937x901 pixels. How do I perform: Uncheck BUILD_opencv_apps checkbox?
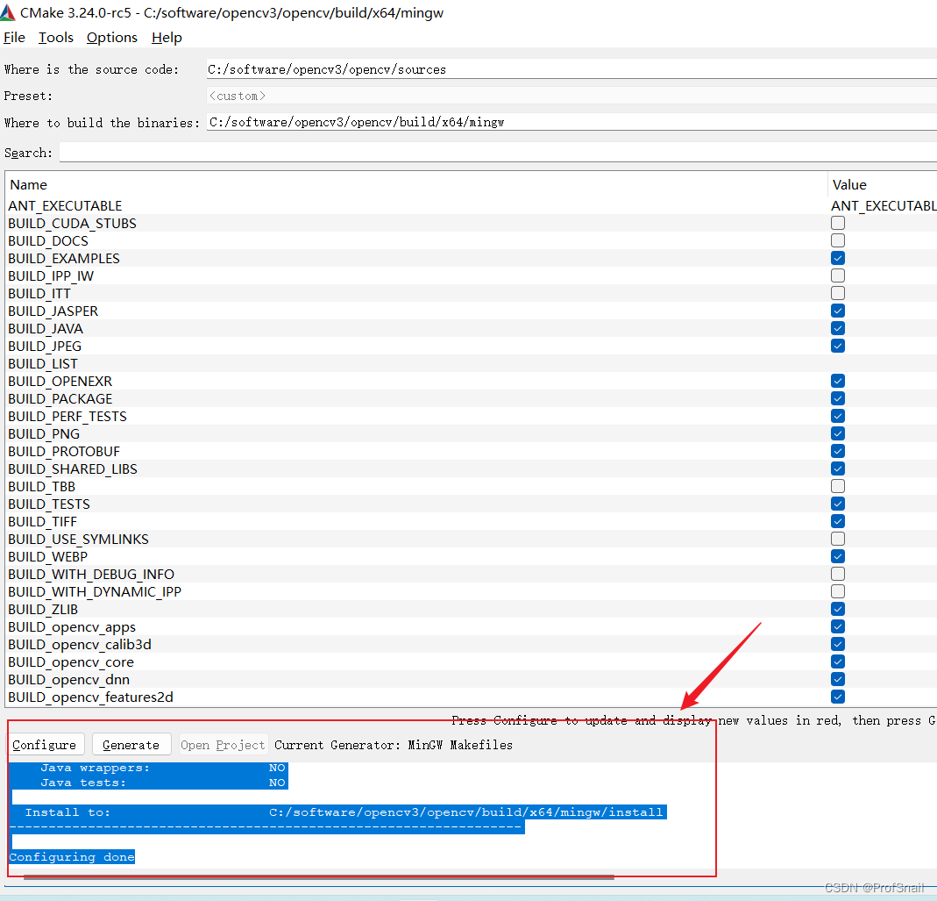pos(838,626)
